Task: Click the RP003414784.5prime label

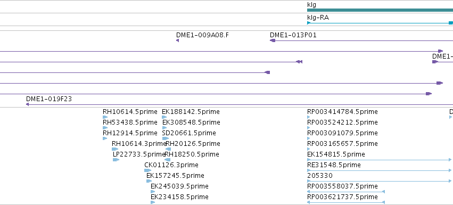Action: point(342,112)
